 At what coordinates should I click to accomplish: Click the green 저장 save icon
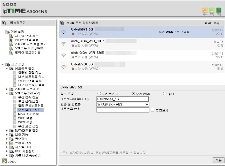click(x=212, y=10)
